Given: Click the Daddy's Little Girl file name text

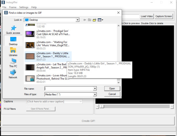Looking at the screenshot, I should click(x=53, y=55).
